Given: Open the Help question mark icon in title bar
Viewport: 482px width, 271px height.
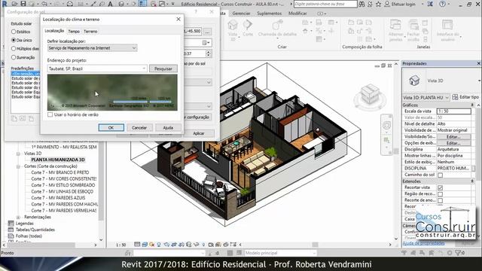Looking at the screenshot, I should pos(442,5).
